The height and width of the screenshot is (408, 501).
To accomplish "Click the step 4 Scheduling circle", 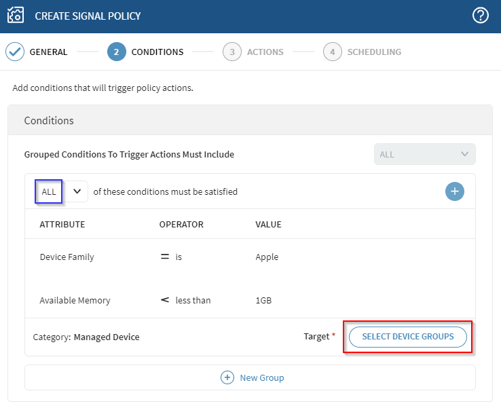I will click(x=333, y=52).
